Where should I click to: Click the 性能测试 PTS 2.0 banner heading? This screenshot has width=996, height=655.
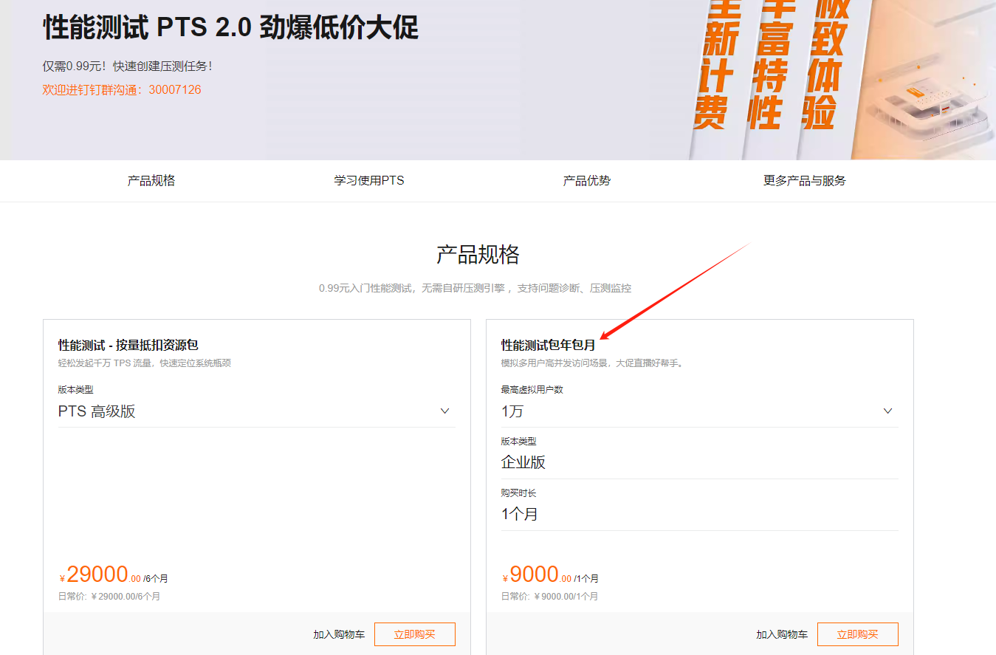231,28
